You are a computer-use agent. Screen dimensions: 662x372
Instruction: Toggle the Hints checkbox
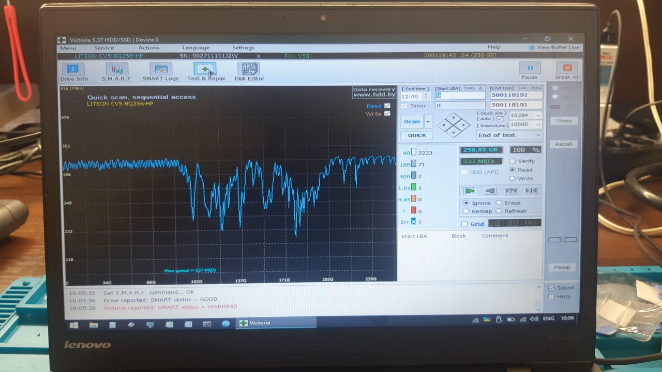pyautogui.click(x=551, y=297)
